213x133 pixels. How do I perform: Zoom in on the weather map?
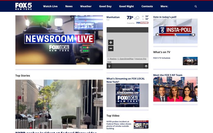point(111,42)
